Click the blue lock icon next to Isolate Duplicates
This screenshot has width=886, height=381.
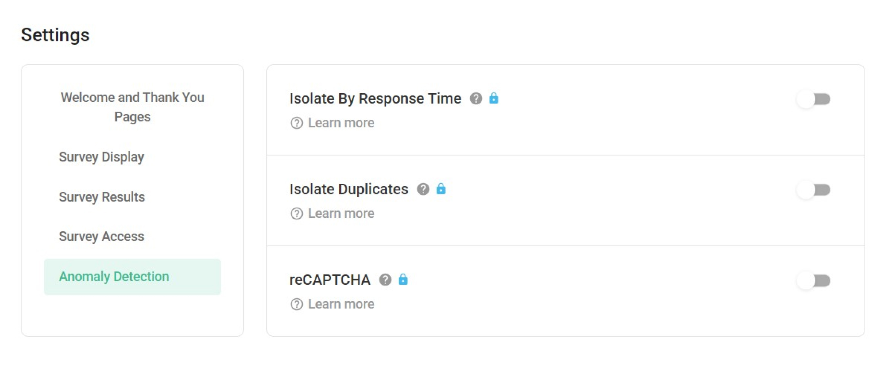click(x=441, y=189)
